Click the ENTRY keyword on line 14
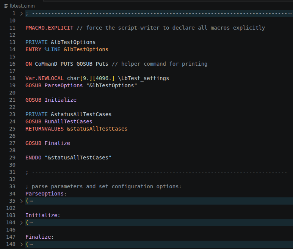Image resolution: width=293 pixels, height=249 pixels. click(33, 50)
